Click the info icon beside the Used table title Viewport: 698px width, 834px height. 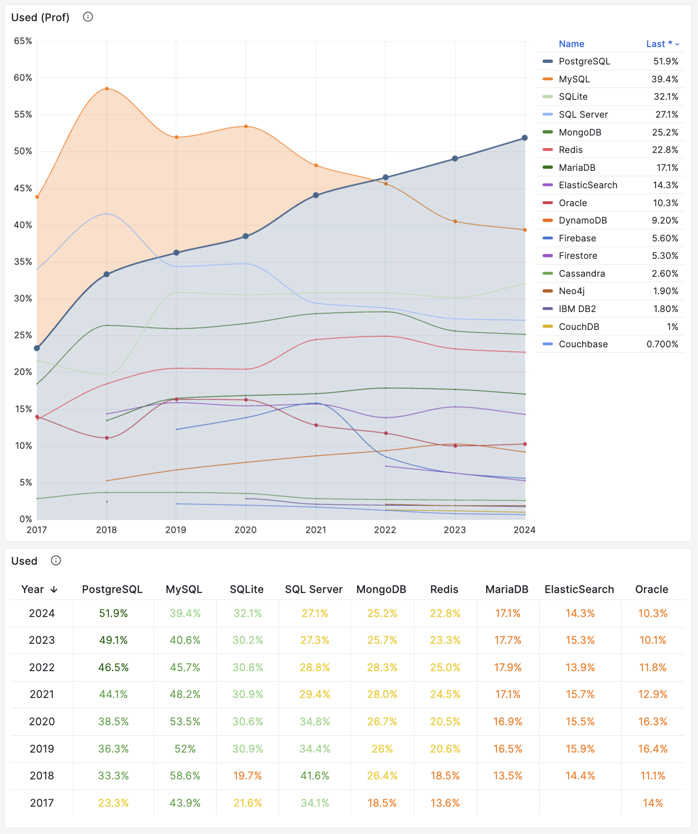click(56, 561)
